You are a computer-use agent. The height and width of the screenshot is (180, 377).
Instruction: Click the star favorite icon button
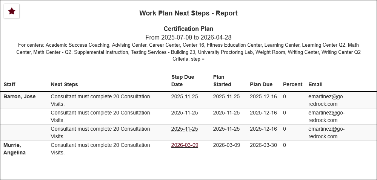click(12, 11)
